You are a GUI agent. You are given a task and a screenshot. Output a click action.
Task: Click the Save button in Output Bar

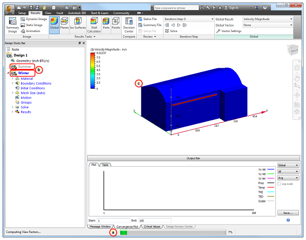tap(288, 213)
